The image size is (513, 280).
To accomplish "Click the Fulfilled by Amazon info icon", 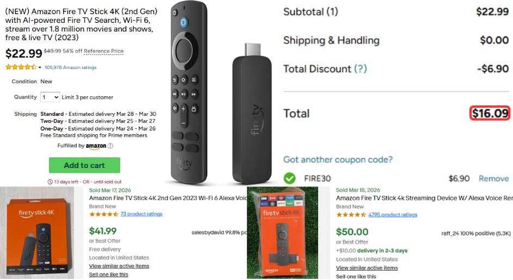I will point(110,146).
